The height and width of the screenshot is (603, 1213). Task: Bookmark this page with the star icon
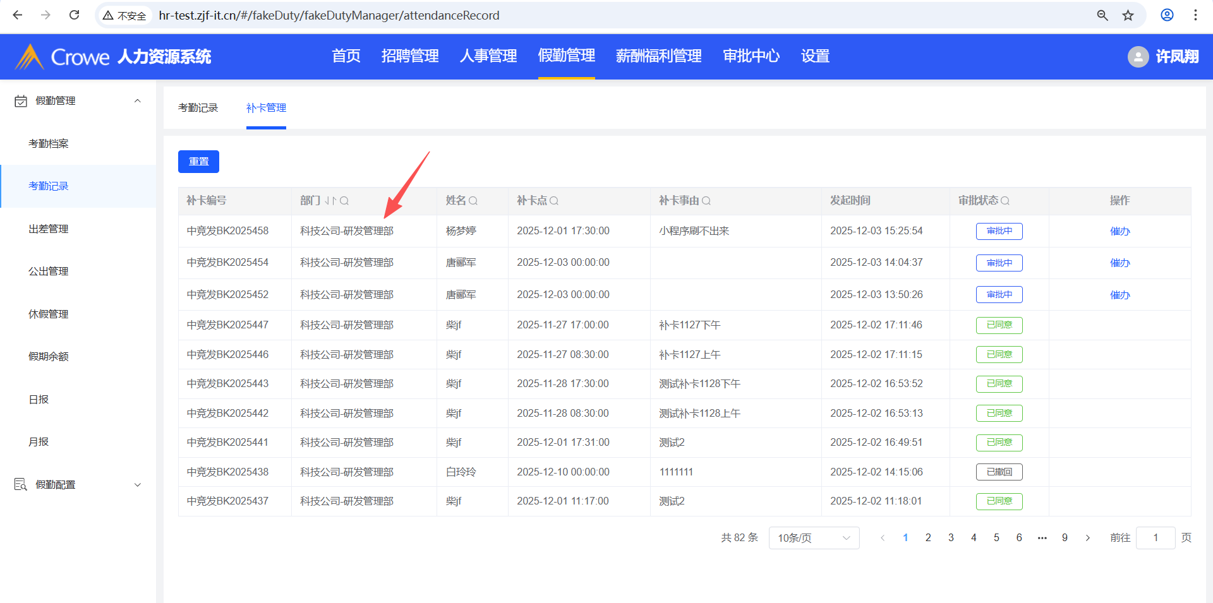pos(1128,15)
